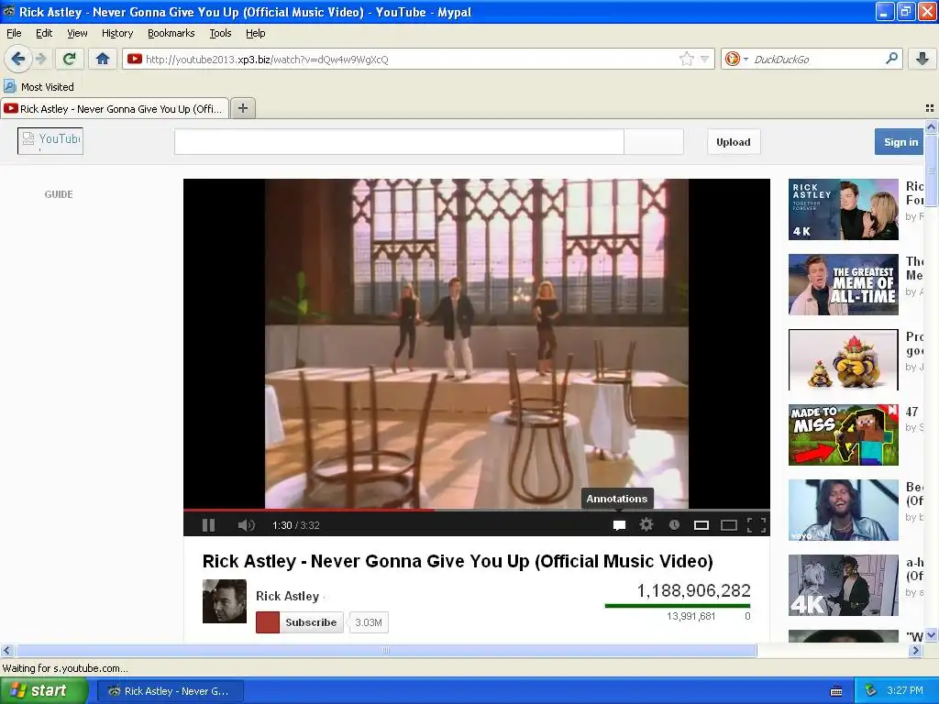Click the horizontal scrollbar right arrow
The width and height of the screenshot is (939, 704).
click(x=915, y=650)
